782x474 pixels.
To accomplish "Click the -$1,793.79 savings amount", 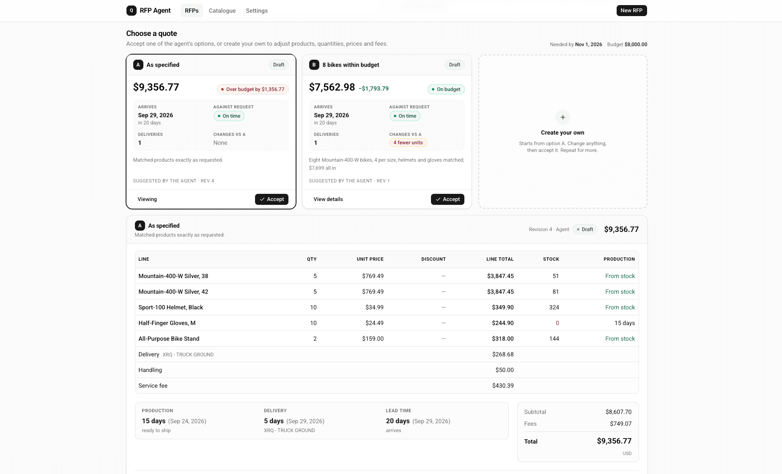I will pyautogui.click(x=374, y=88).
